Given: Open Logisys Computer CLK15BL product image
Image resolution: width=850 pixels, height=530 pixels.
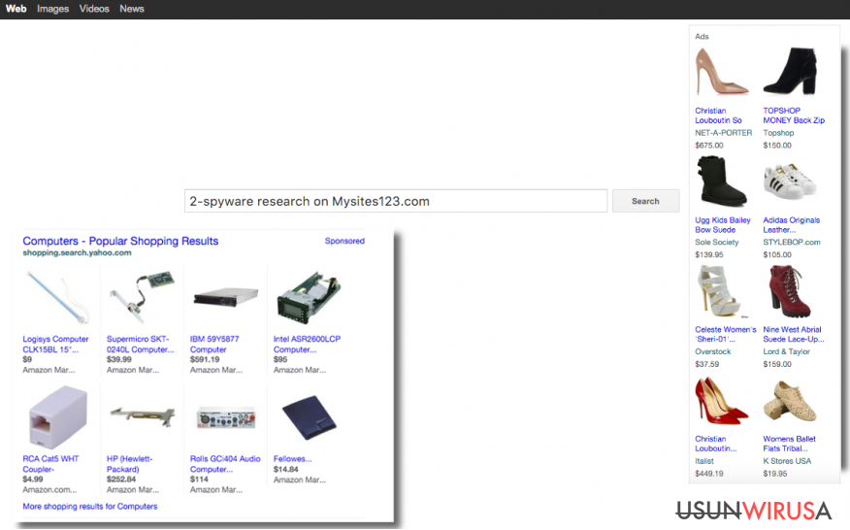Looking at the screenshot, I should tap(58, 298).
